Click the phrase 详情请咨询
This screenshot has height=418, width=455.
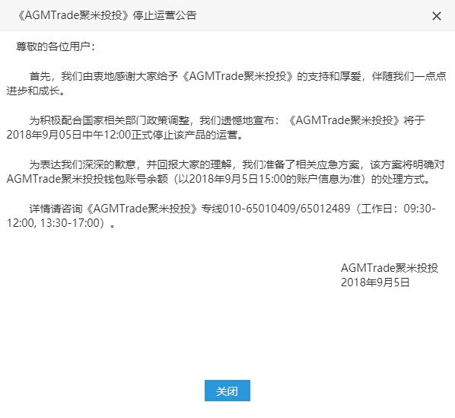[x=56, y=209]
